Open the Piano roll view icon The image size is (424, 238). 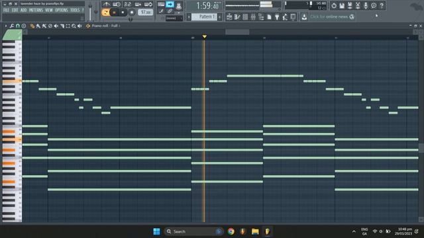(237, 17)
